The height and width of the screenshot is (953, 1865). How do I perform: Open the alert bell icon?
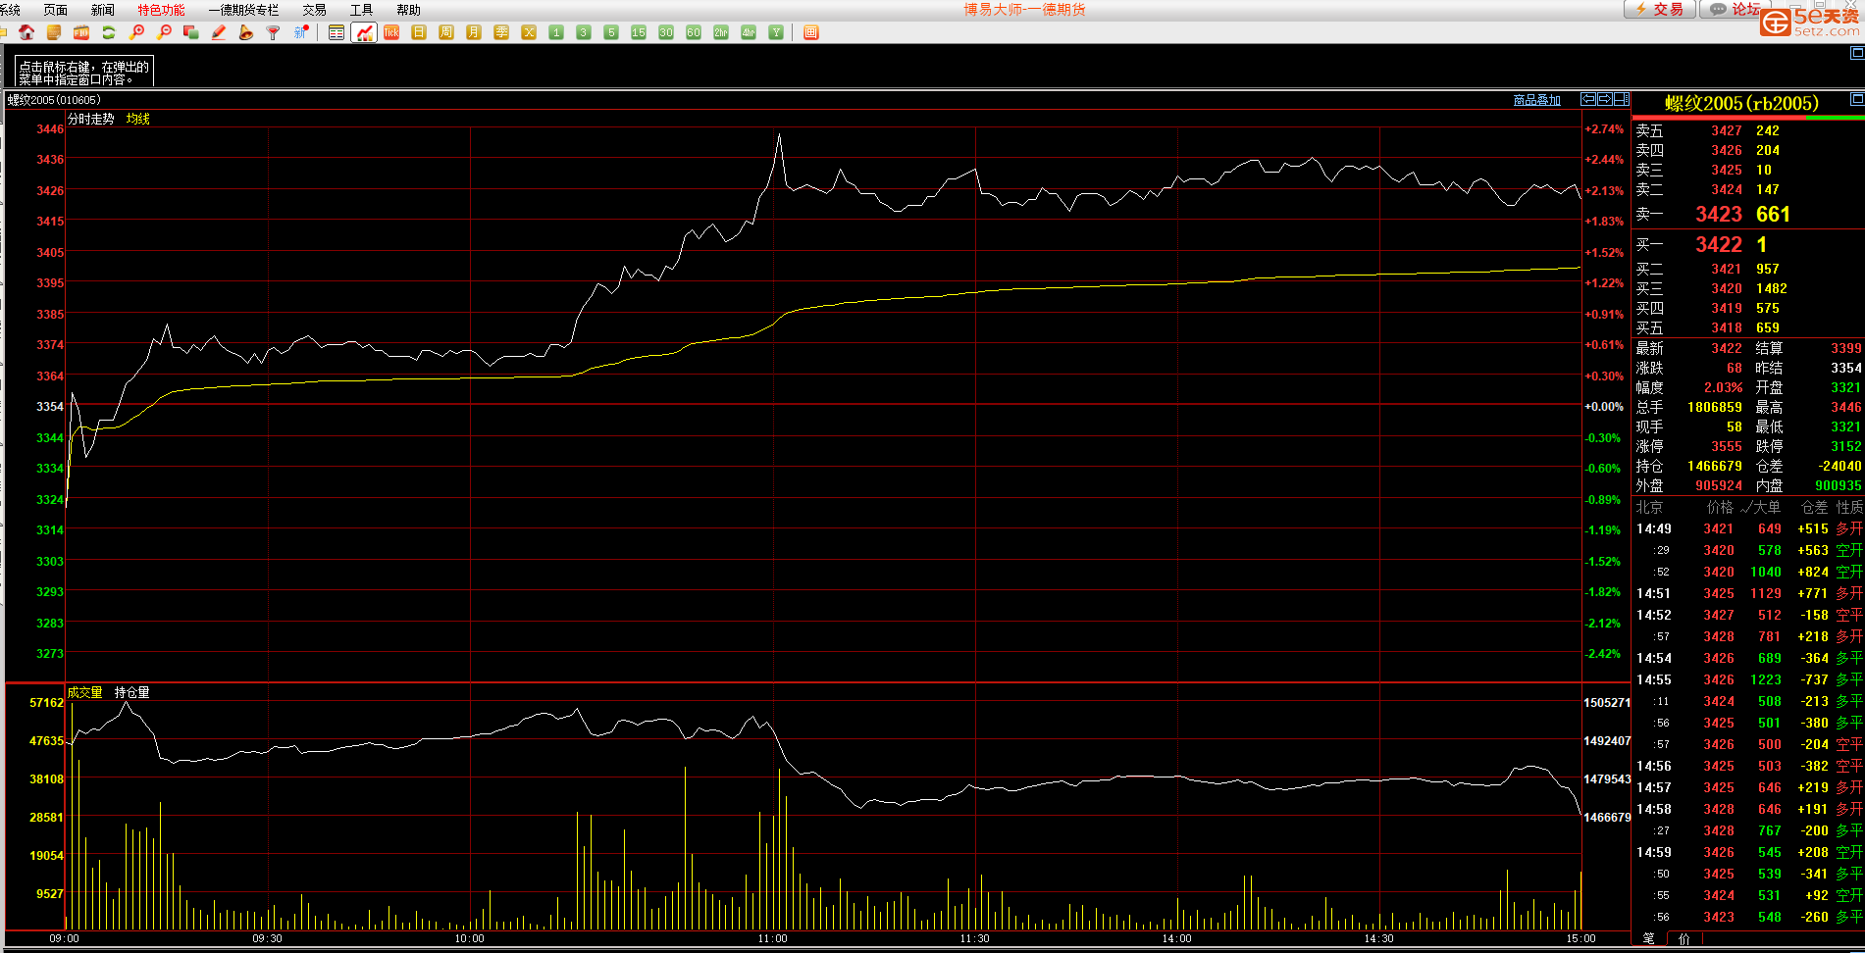(246, 32)
